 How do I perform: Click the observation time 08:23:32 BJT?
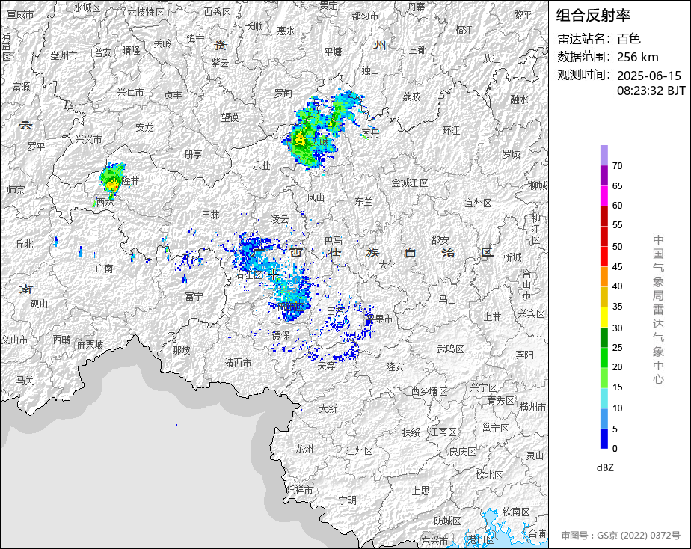[x=651, y=91]
